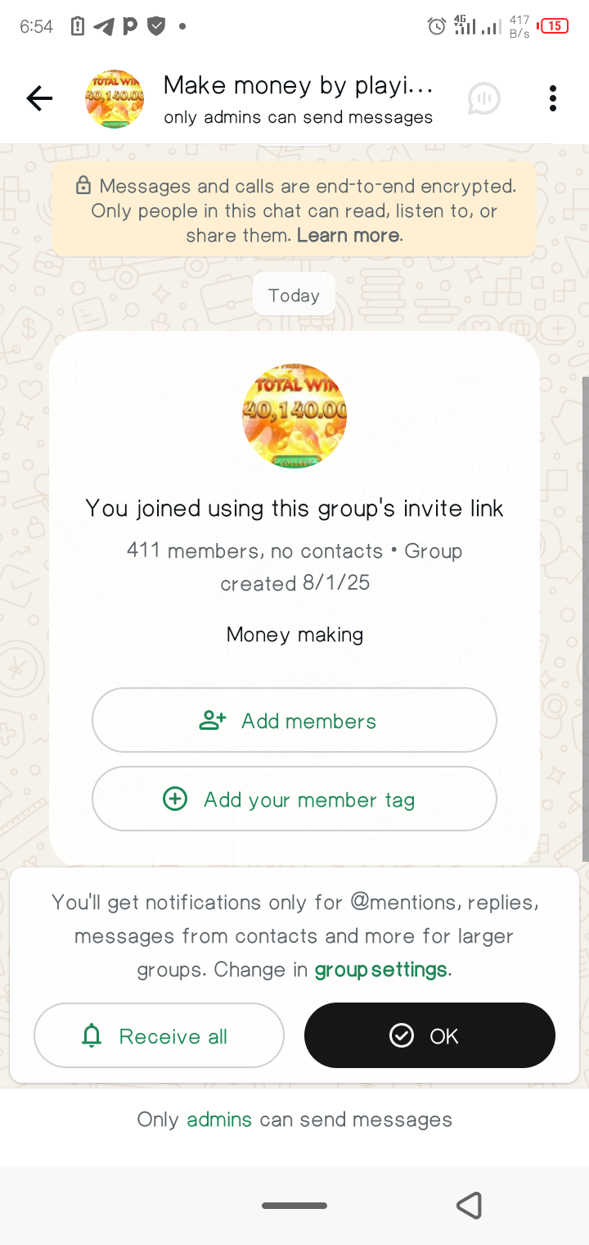Tap the checkmark icon in OK
The image size is (589, 1245).
click(402, 1036)
